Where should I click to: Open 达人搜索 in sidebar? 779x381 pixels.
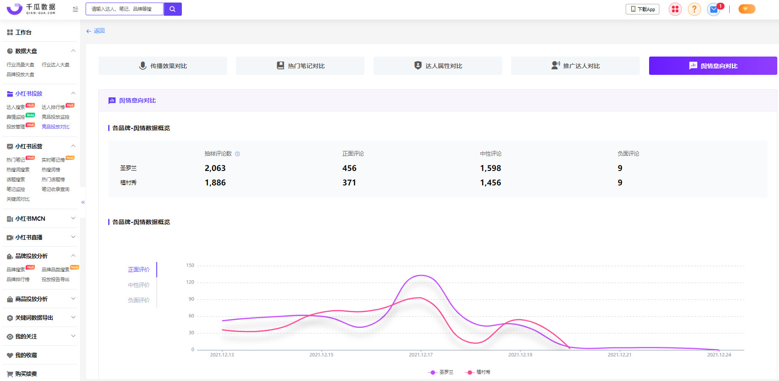(x=16, y=107)
